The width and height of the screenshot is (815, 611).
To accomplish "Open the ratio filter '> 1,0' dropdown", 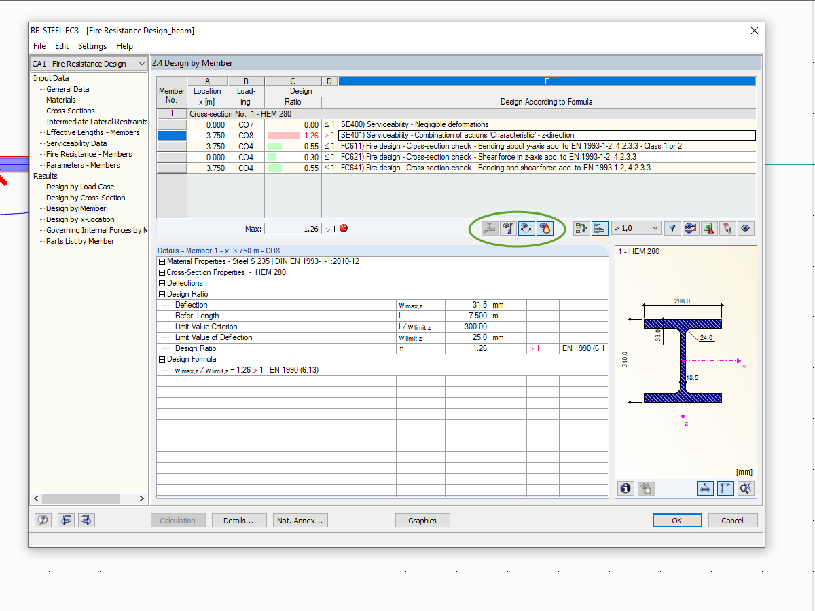I will point(636,229).
